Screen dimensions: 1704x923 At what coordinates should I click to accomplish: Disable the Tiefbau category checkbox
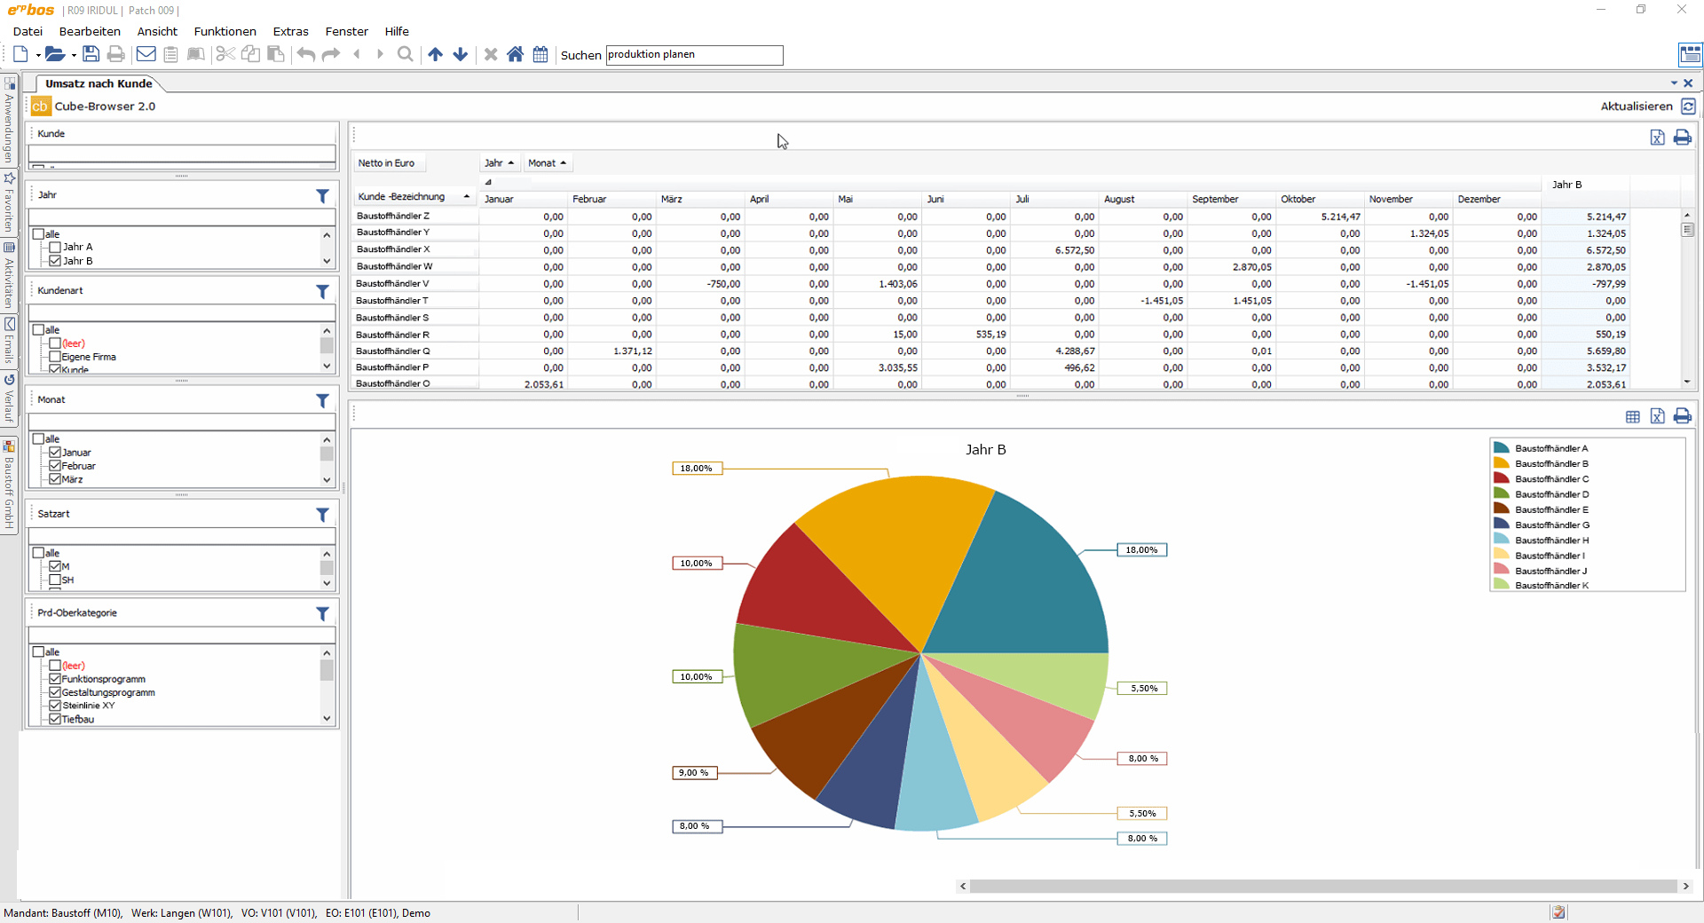56,720
